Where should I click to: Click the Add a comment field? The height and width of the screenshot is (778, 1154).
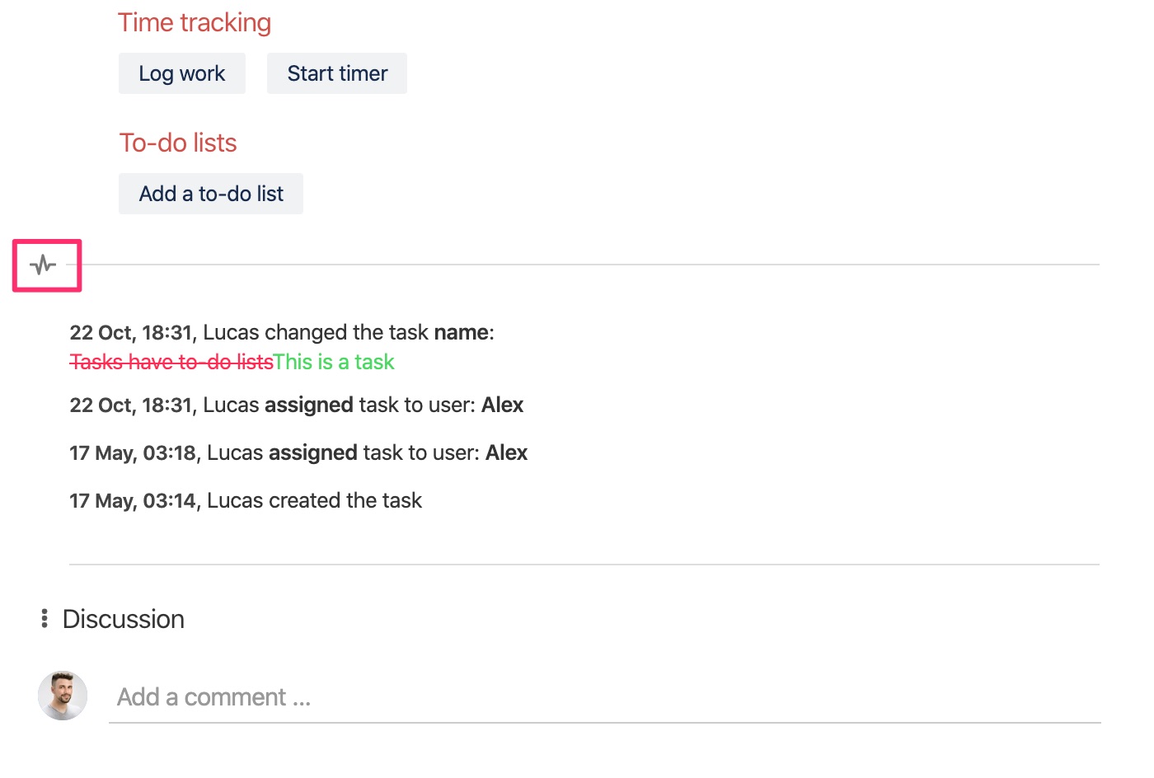pos(605,697)
